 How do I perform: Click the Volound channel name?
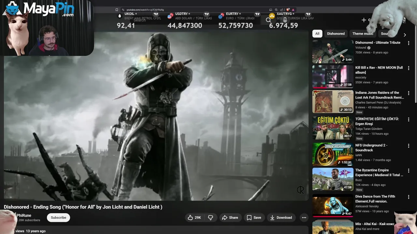pyautogui.click(x=361, y=47)
